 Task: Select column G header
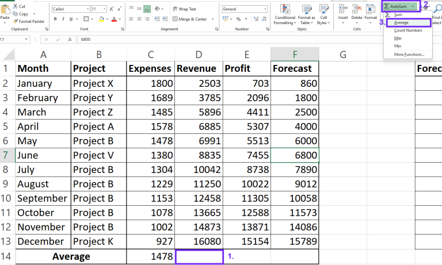[x=343, y=55]
